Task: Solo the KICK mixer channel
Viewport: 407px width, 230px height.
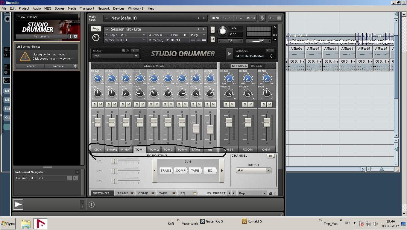Action: (x=95, y=104)
